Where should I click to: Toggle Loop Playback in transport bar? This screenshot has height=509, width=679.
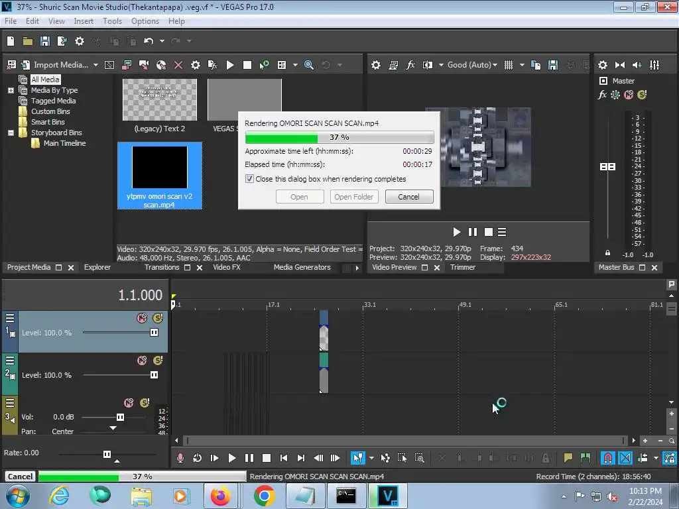tap(197, 458)
